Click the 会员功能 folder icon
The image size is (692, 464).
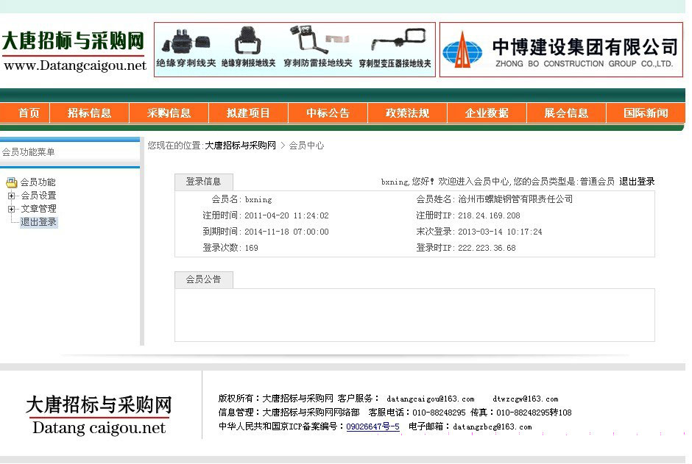click(x=11, y=182)
